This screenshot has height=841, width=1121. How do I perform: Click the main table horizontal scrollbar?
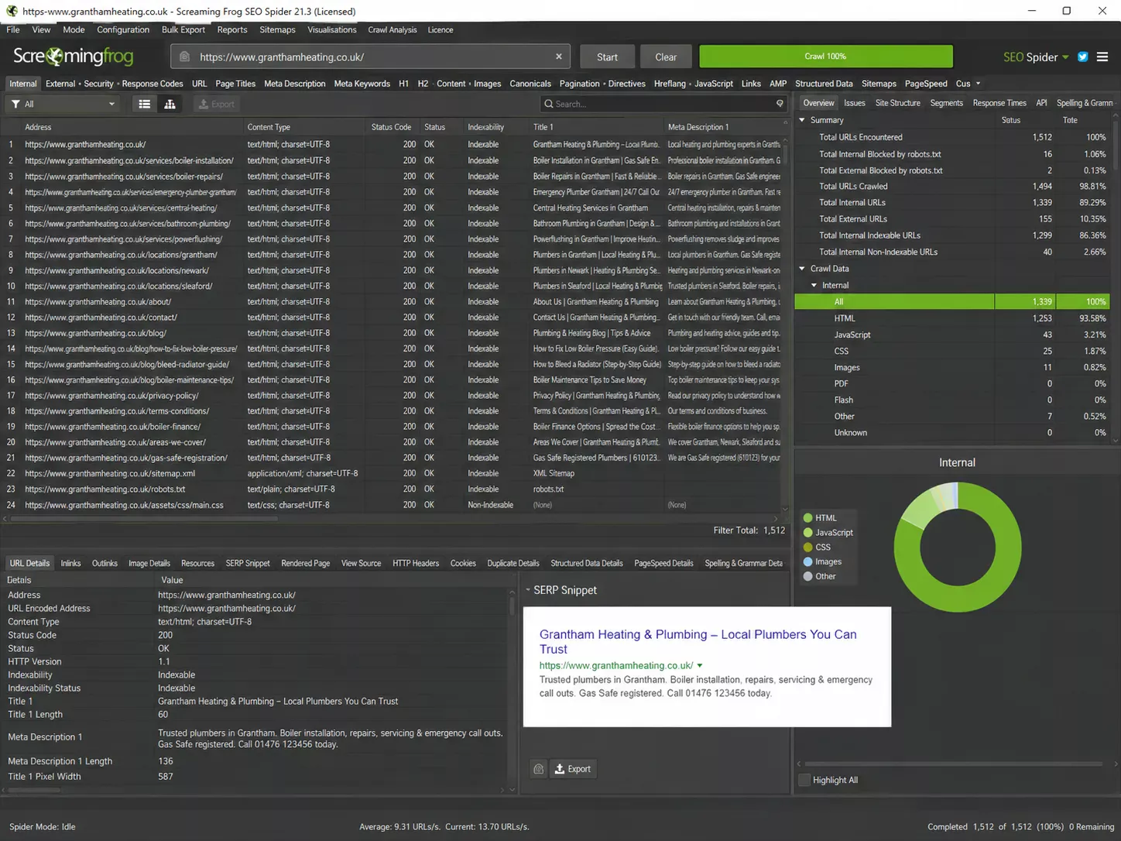tap(142, 519)
